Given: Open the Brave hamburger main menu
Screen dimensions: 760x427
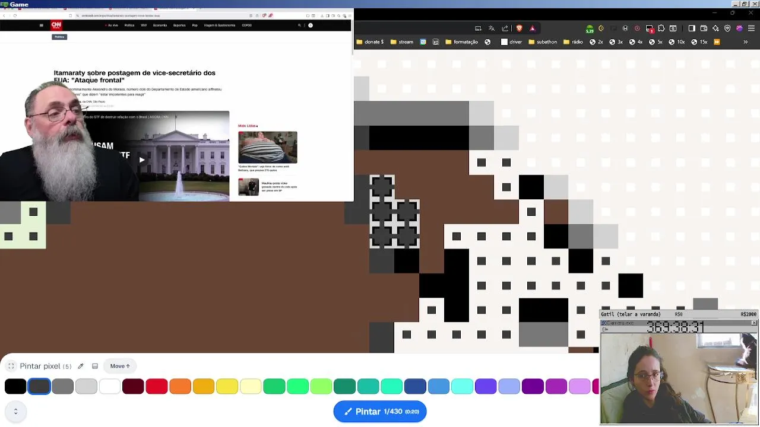Looking at the screenshot, I should [x=751, y=28].
